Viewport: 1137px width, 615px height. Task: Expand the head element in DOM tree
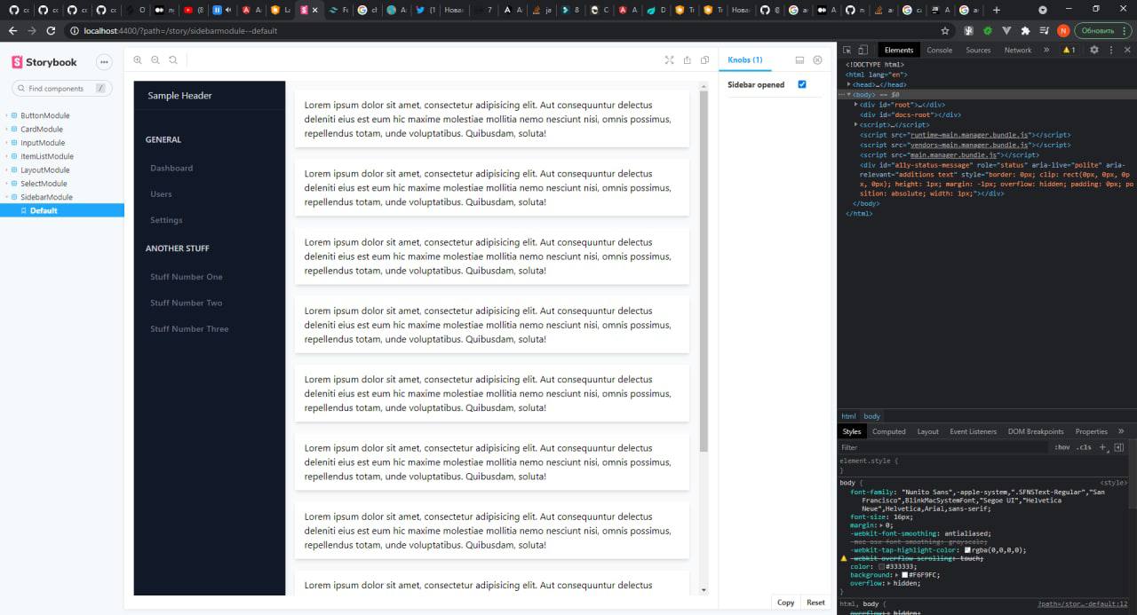point(849,84)
